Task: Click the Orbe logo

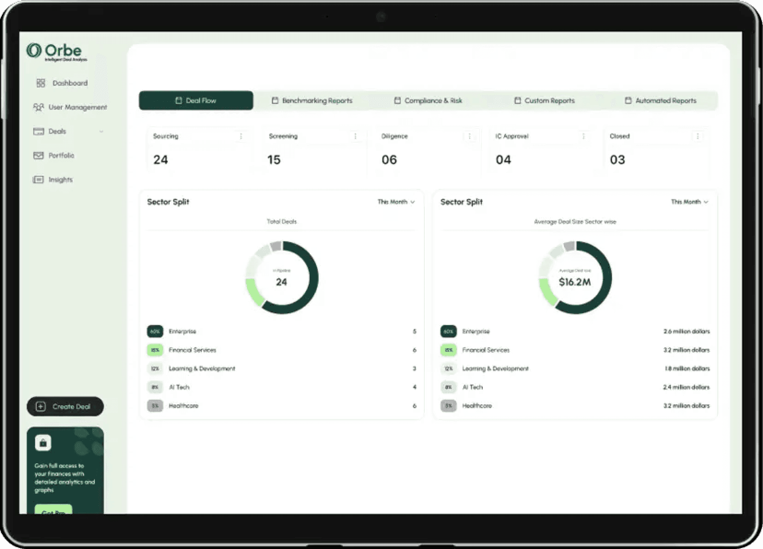Action: click(54, 51)
